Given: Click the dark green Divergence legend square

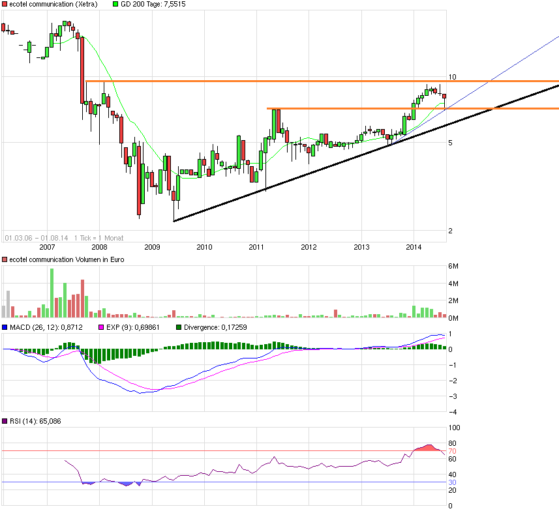Looking at the screenshot, I should tap(180, 327).
